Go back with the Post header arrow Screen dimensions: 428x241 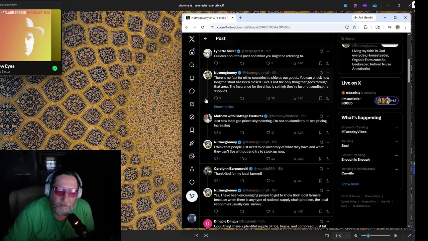click(x=206, y=38)
